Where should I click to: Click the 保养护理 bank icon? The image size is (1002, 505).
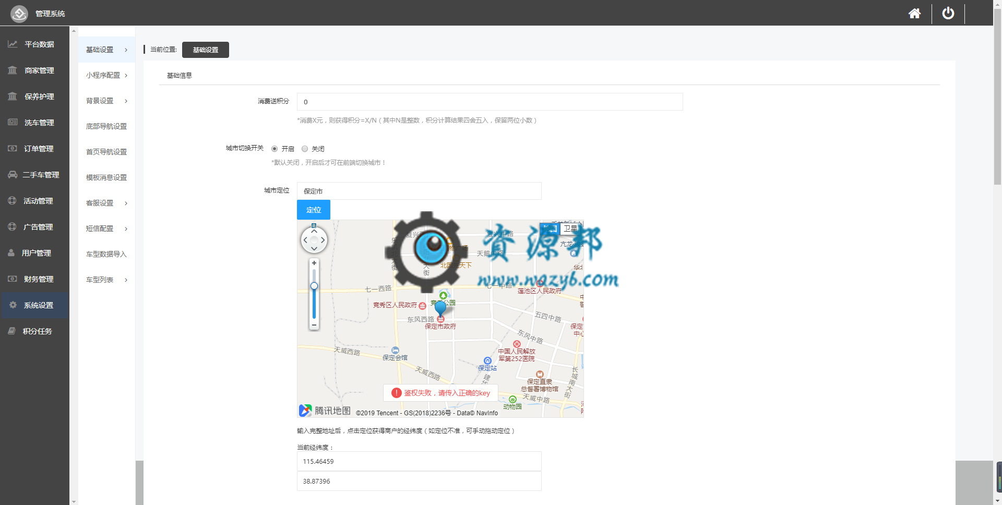[x=13, y=97]
